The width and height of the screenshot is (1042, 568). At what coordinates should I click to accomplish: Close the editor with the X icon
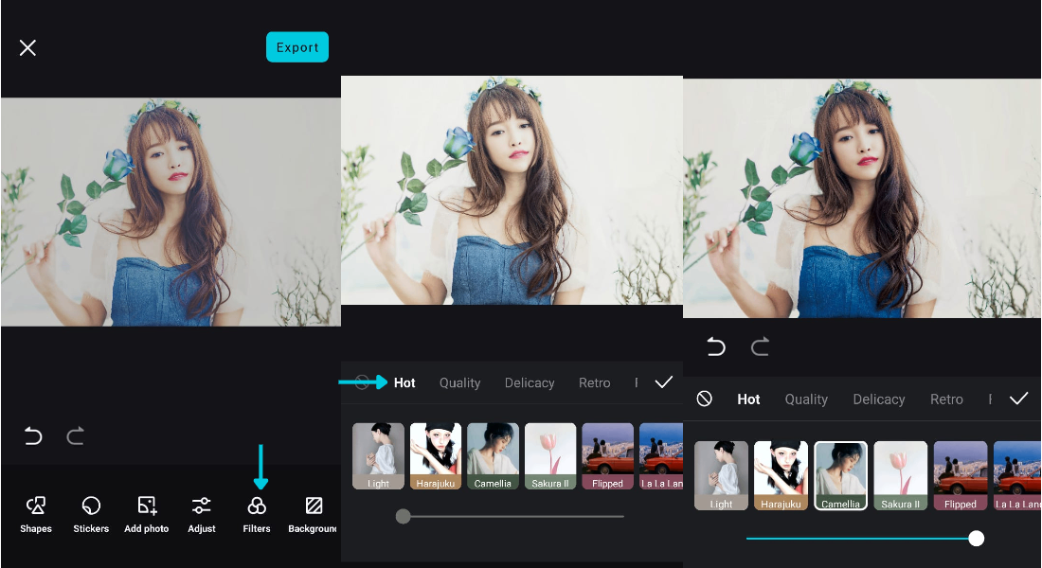[x=27, y=48]
